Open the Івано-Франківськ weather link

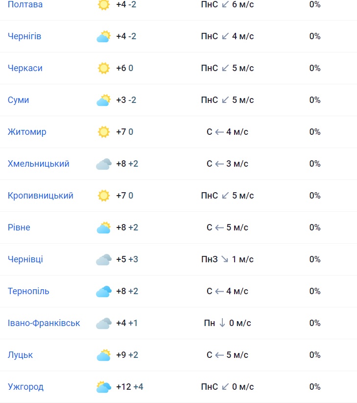click(x=44, y=323)
